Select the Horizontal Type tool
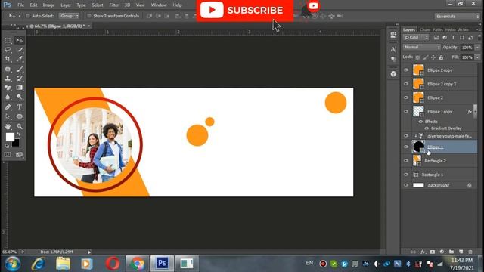484x272 pixels. 20,107
